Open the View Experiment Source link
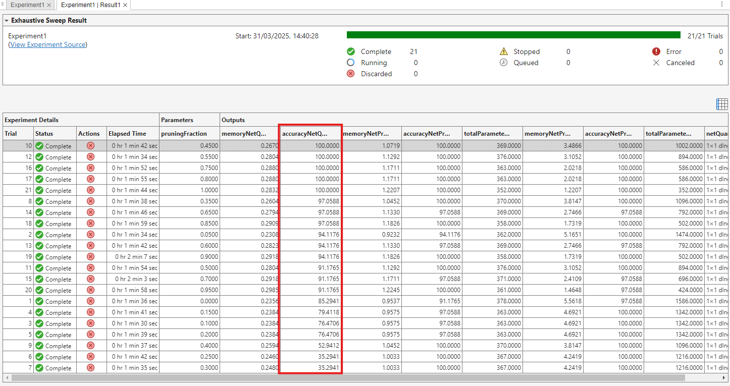730x386 pixels. point(47,44)
